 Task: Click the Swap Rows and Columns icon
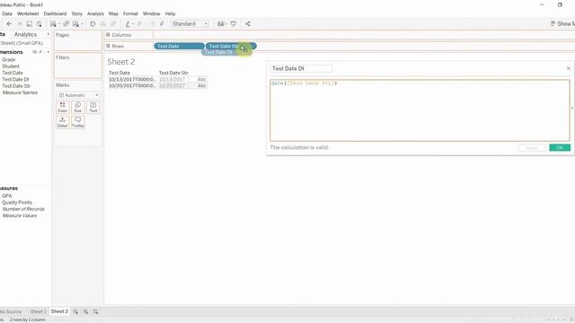pyautogui.click(x=93, y=24)
